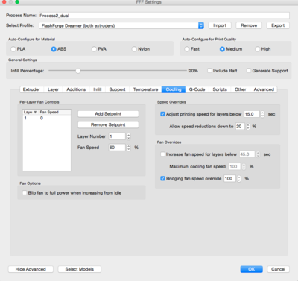Enable Increase fan speed for layers below
The height and width of the screenshot is (281, 298).
point(162,154)
